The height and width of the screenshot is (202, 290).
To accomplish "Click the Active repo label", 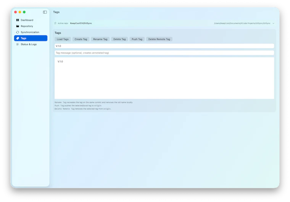I will [x=63, y=23].
